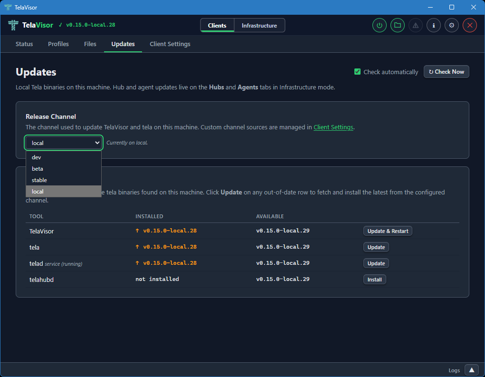Open the Profiles tab
The image size is (485, 377).
point(58,44)
